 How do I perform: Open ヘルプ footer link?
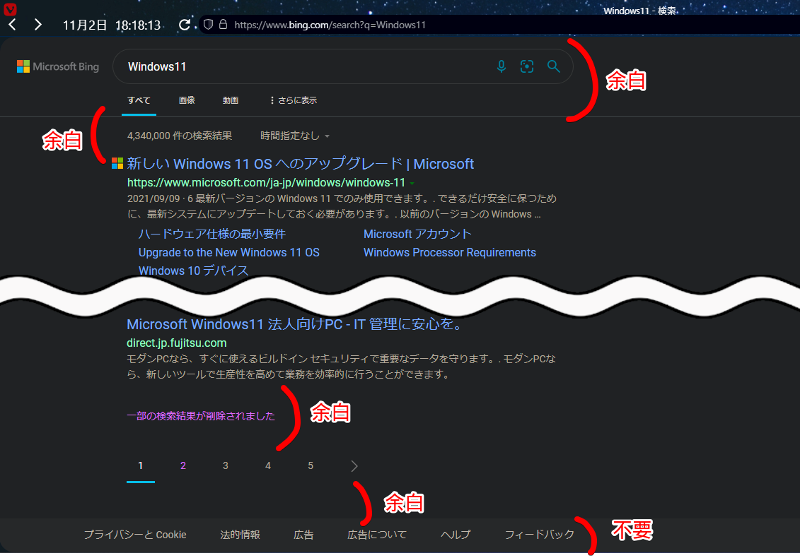pos(456,535)
